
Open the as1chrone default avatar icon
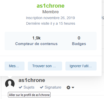coord(10,84)
